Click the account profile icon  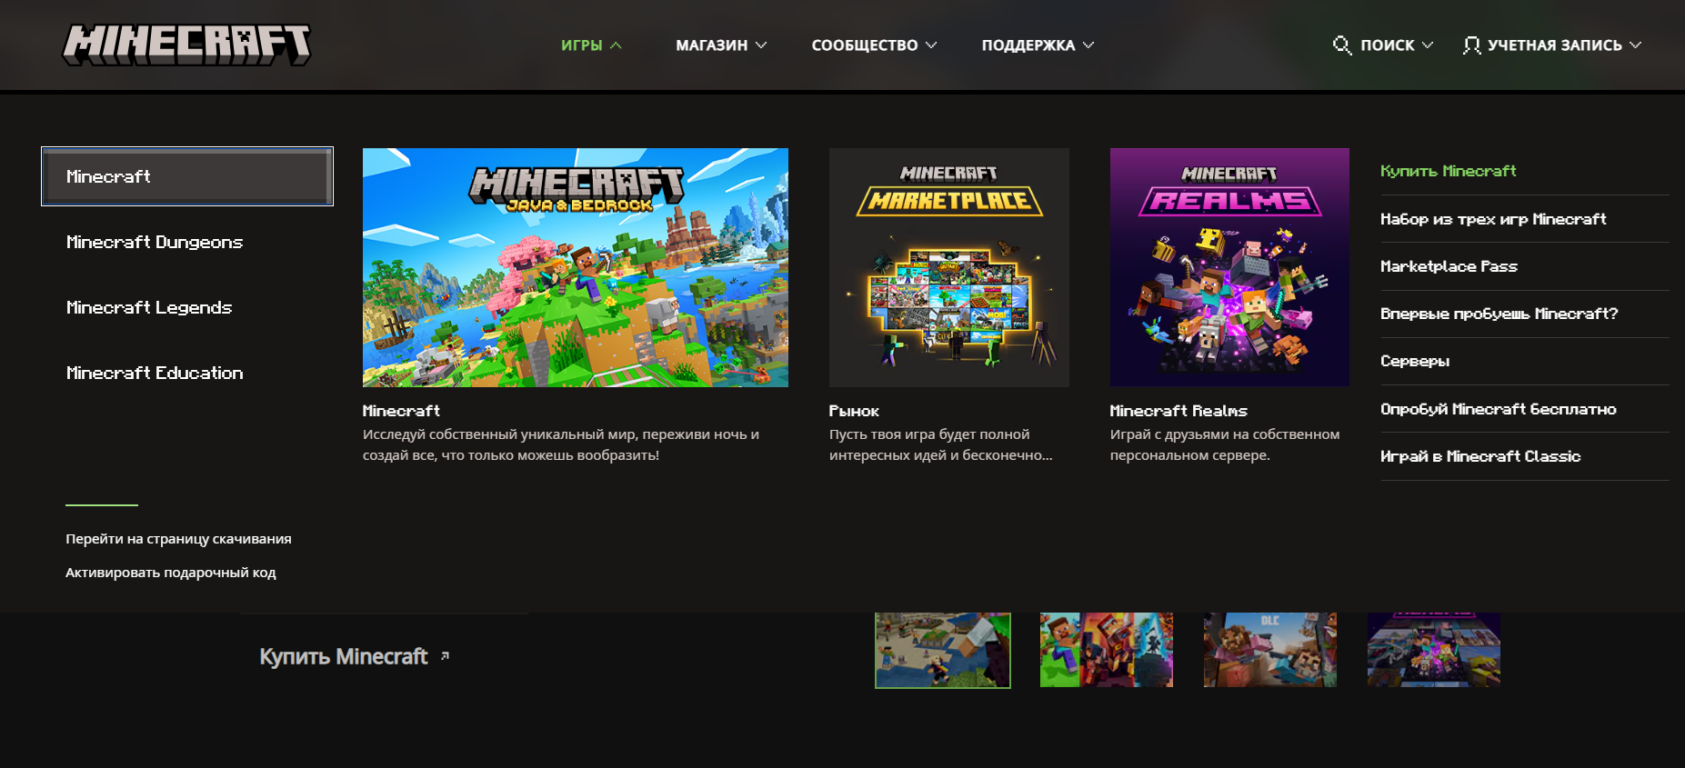(x=1470, y=45)
